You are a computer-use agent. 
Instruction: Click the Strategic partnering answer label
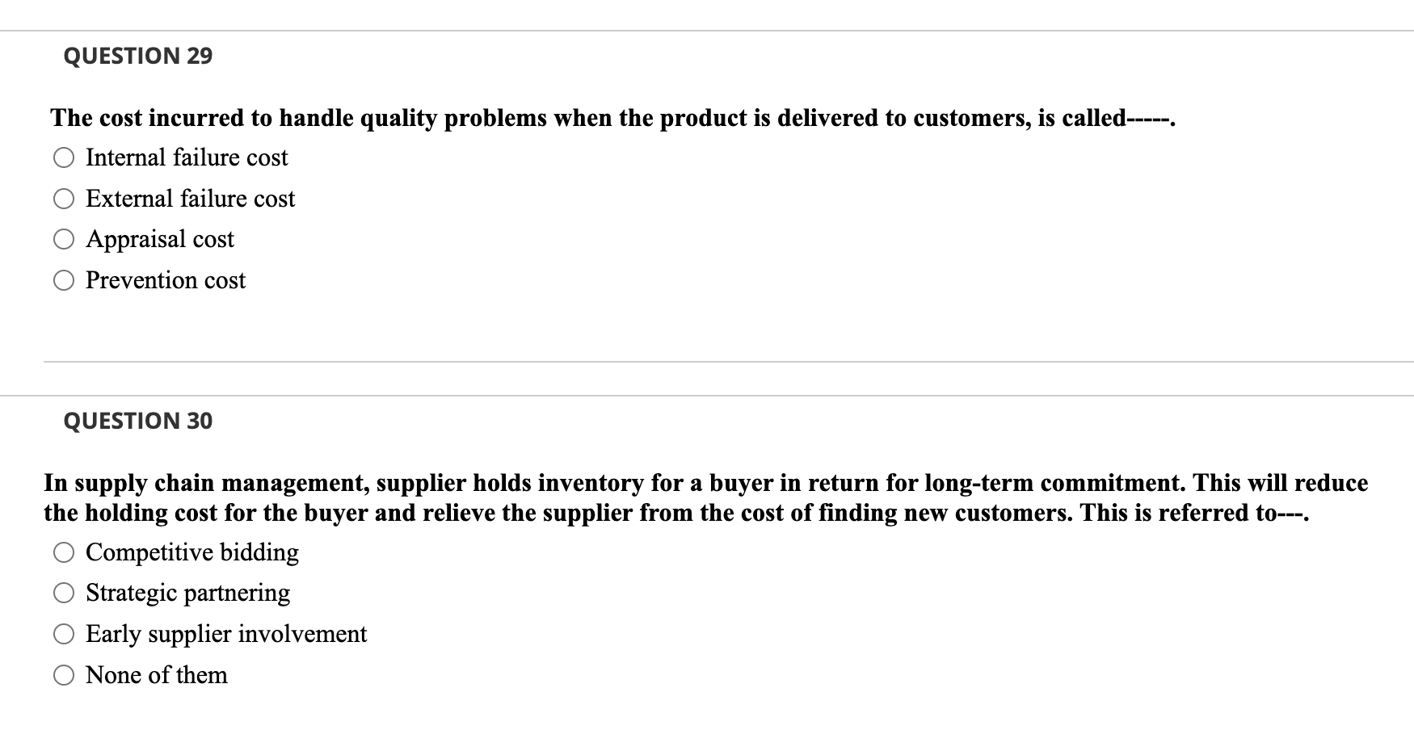click(187, 594)
